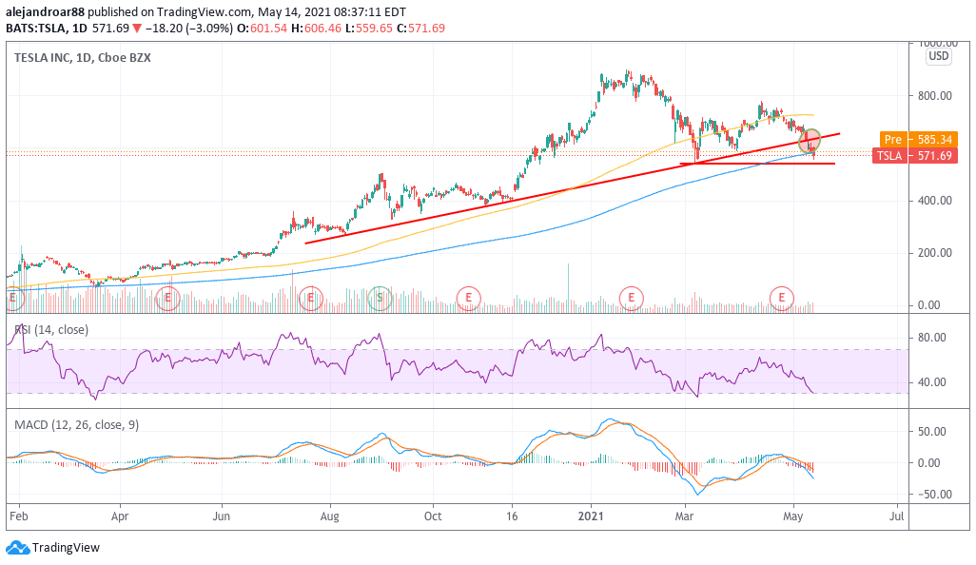This screenshot has width=976, height=565.
Task: Click the May label on time axis
Action: point(793,516)
